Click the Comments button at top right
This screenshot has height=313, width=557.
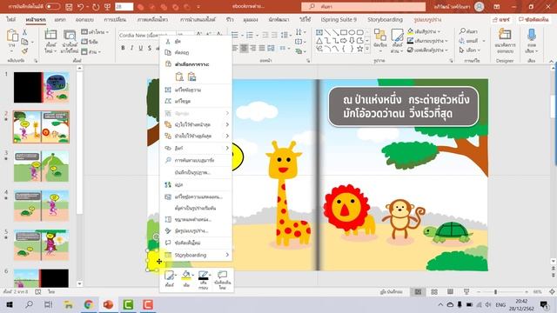coord(534,20)
